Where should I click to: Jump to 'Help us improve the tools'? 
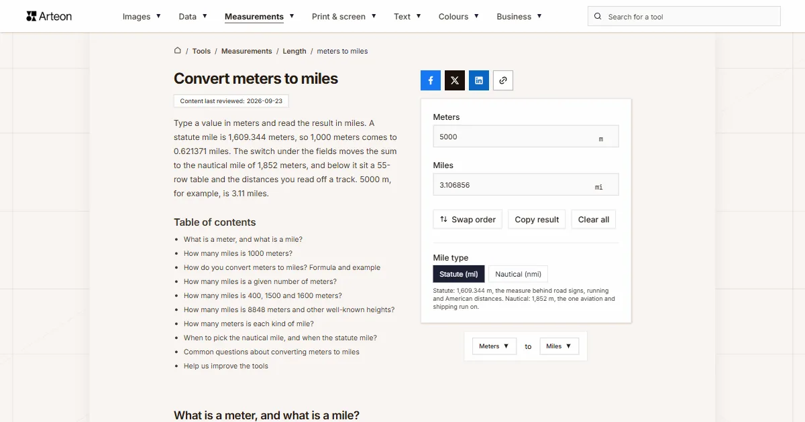pyautogui.click(x=226, y=366)
